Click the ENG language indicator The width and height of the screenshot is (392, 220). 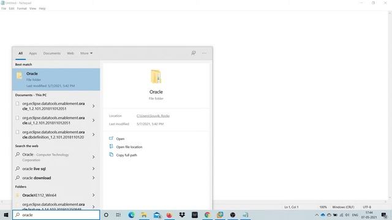355,215
